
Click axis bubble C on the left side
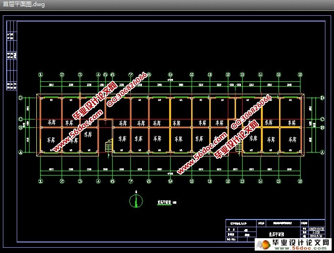coord(21,119)
